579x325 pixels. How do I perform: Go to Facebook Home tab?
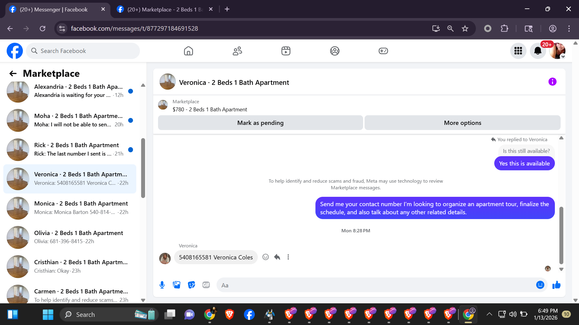tap(188, 51)
